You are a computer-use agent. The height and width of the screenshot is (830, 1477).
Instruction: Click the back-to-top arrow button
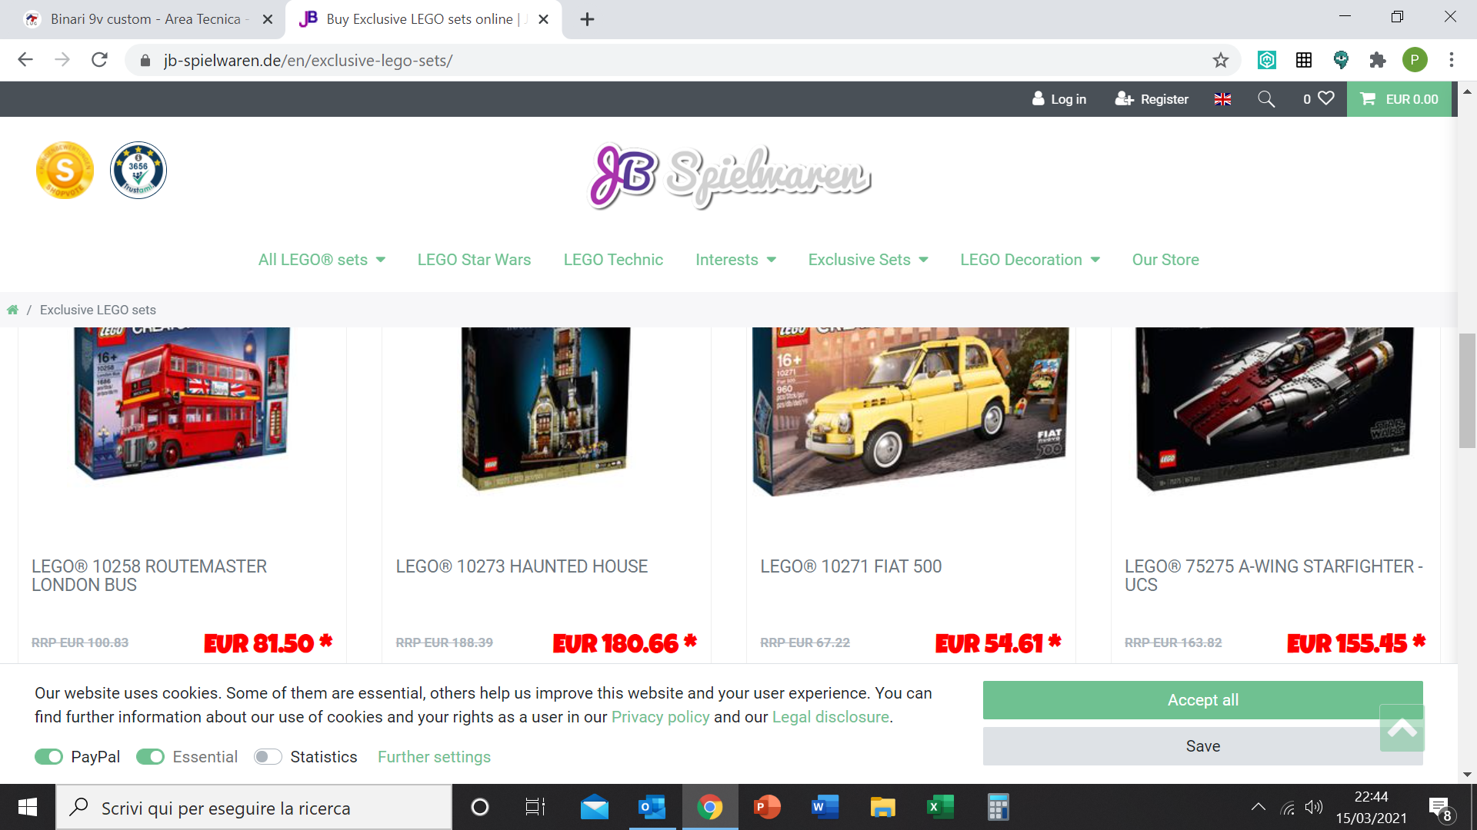coord(1402,728)
